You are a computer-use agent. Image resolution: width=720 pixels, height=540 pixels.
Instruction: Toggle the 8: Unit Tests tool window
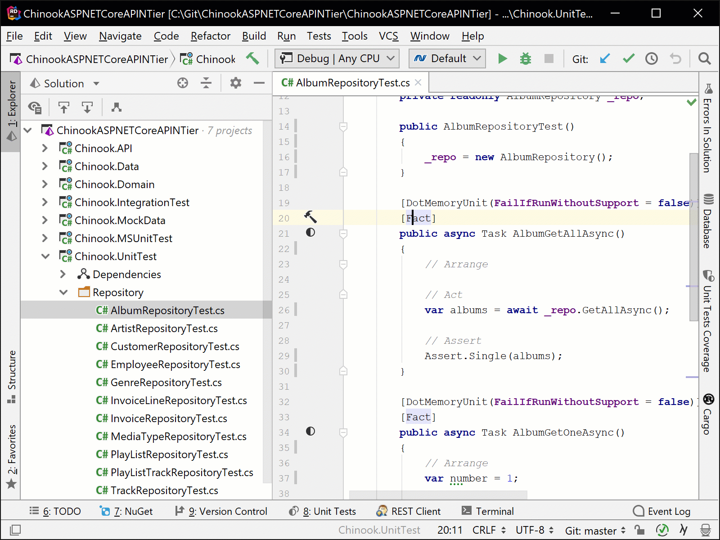tap(322, 511)
